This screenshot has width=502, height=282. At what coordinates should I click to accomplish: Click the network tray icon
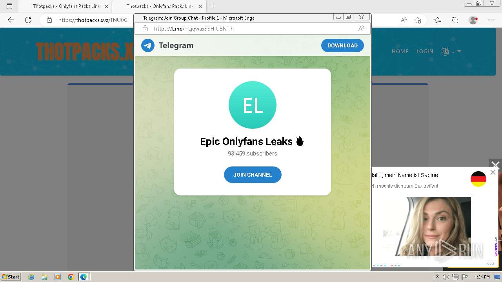455,277
